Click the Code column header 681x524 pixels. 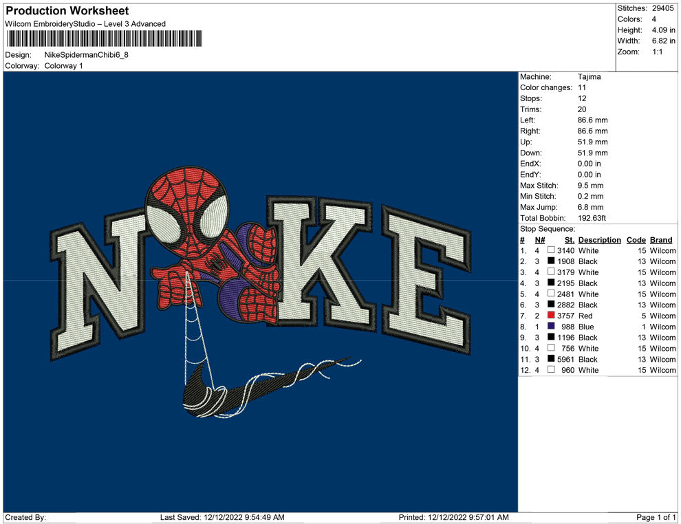636,240
